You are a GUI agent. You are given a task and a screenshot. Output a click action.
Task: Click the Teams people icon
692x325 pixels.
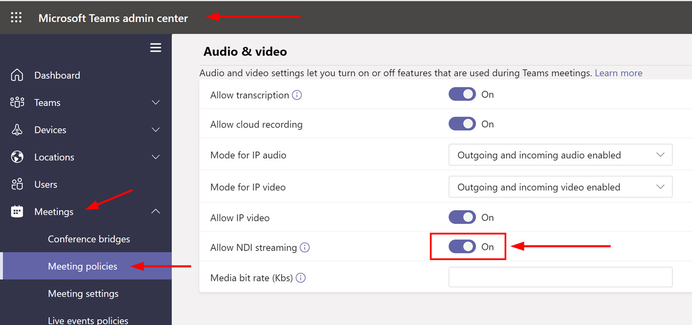pos(17,102)
